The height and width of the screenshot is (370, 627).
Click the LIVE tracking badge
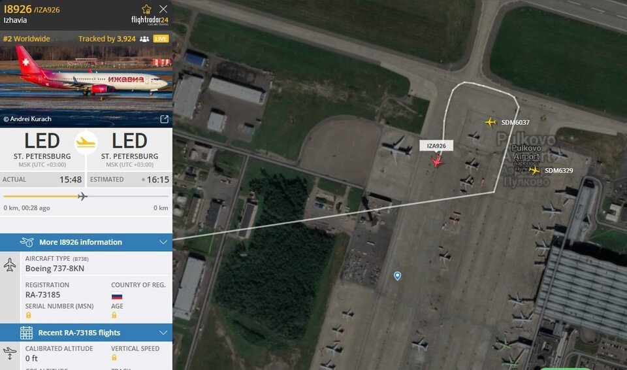(x=161, y=39)
